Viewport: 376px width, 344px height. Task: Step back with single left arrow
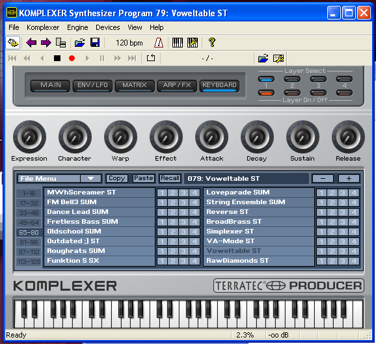click(x=42, y=59)
